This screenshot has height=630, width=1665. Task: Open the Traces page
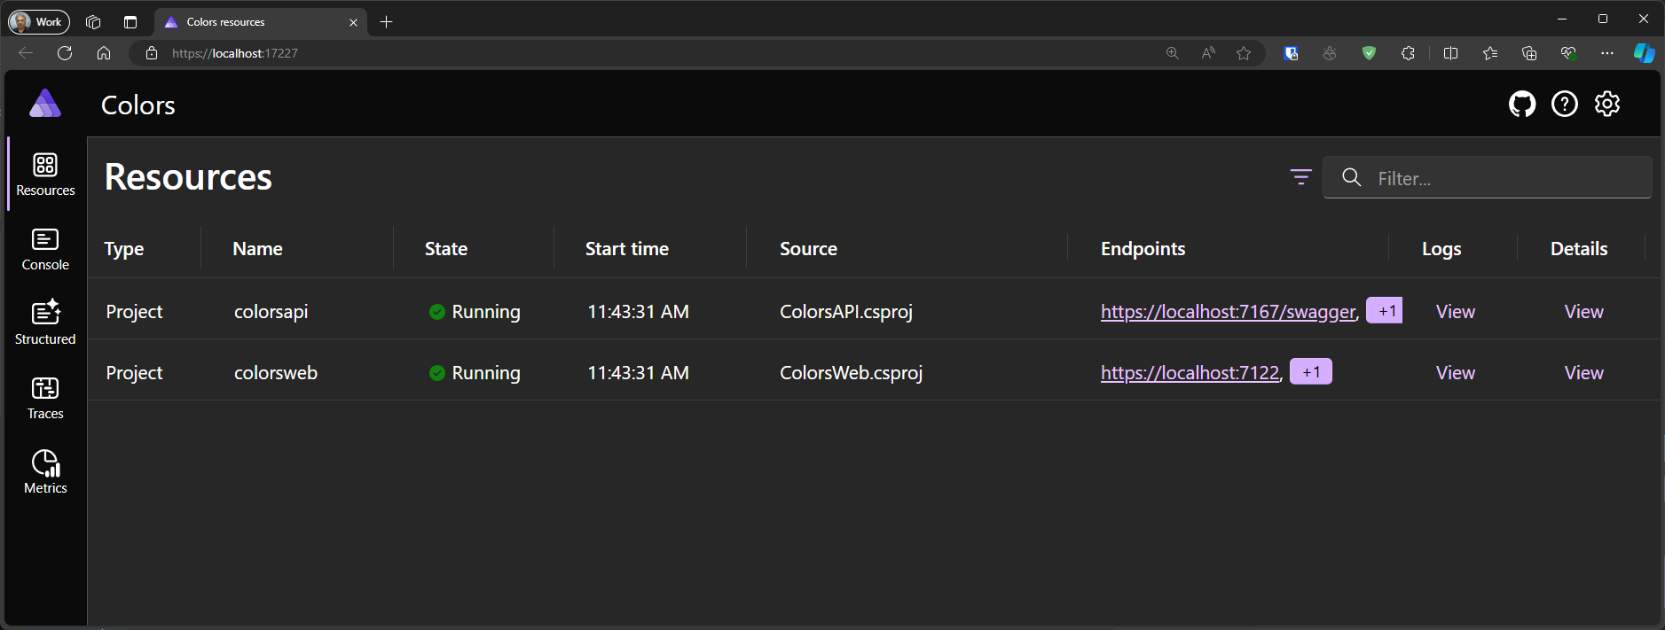[45, 398]
